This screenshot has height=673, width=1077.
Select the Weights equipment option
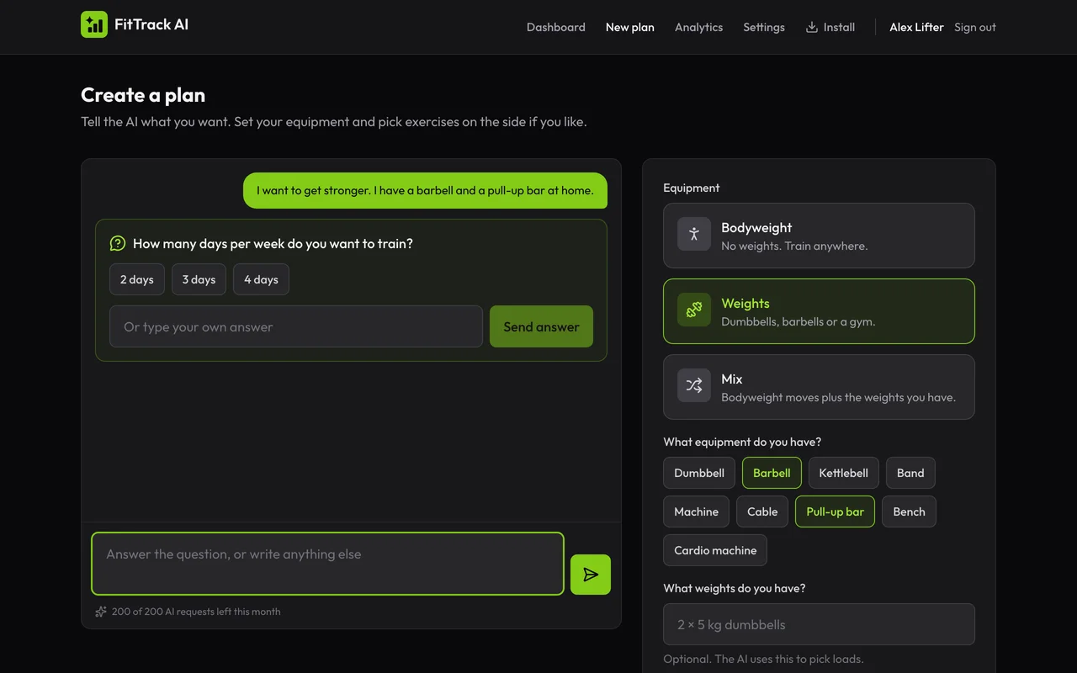(x=819, y=311)
